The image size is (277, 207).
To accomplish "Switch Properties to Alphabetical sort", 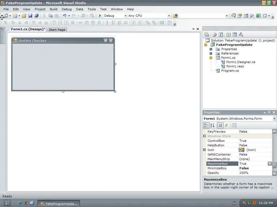I will pyautogui.click(x=212, y=125).
